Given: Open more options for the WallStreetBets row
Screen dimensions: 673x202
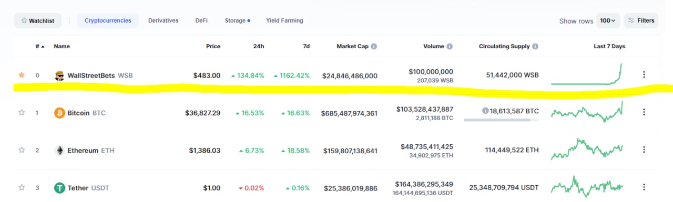Looking at the screenshot, I should tap(644, 75).
